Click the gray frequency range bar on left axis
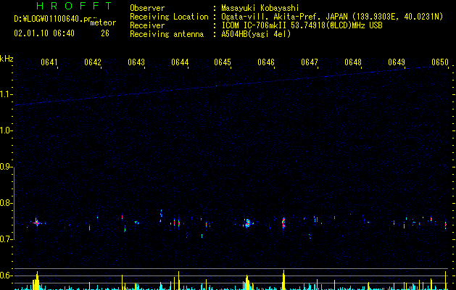The width and height of the screenshot is (456, 290). [14, 204]
